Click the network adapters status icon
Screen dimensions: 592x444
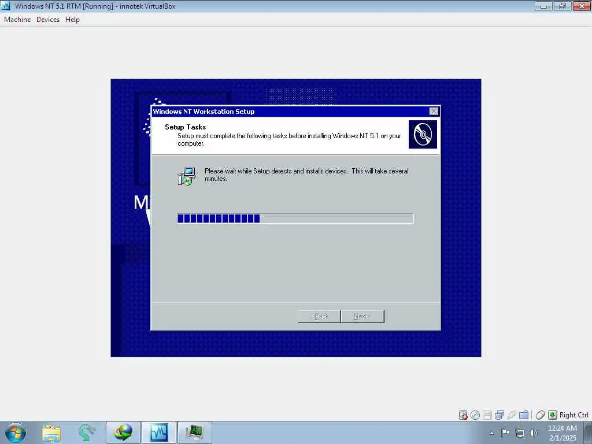pyautogui.click(x=499, y=415)
